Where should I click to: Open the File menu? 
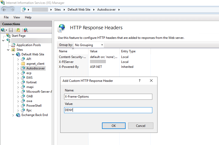6,17
